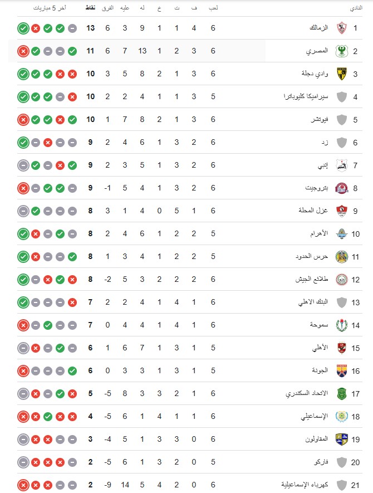Screen dimensions: 373x493
Task: Click the latest match result icon for Zamalek
Action: [x=23, y=28]
